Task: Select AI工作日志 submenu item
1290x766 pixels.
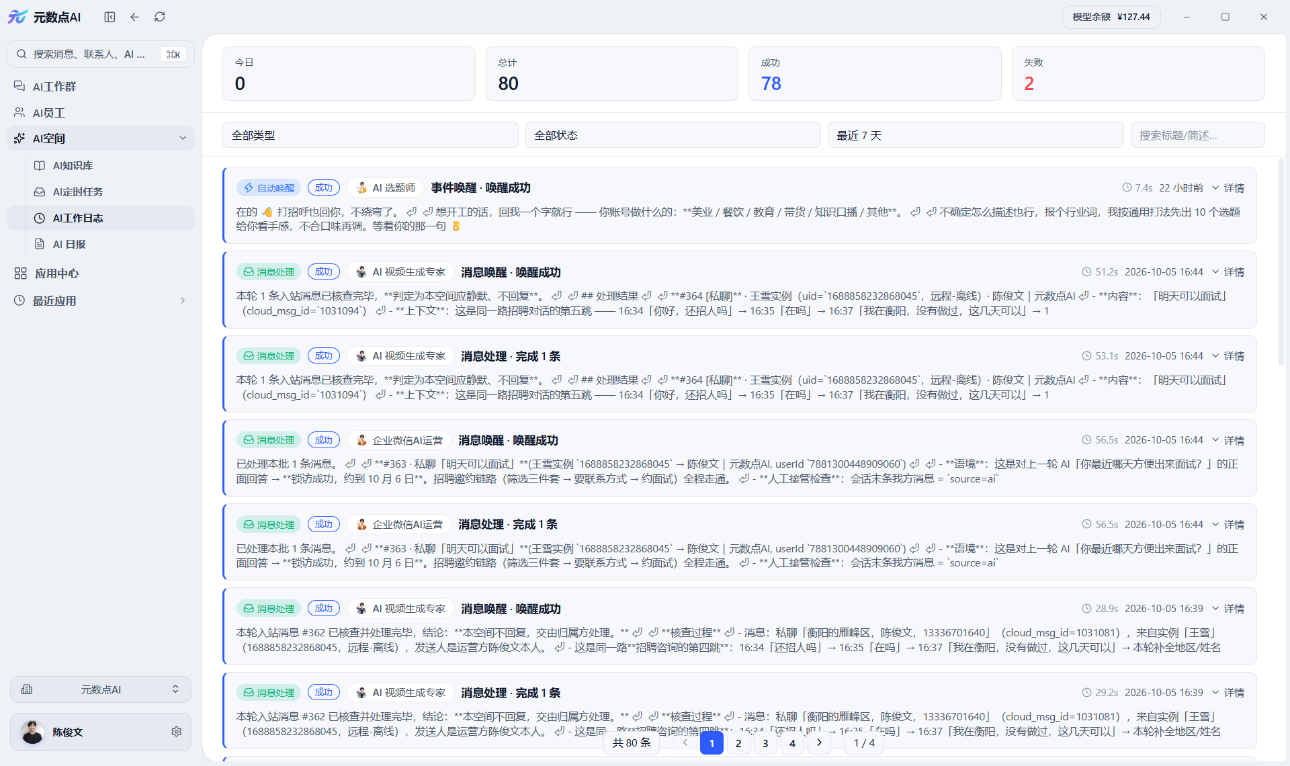Action: pos(101,218)
